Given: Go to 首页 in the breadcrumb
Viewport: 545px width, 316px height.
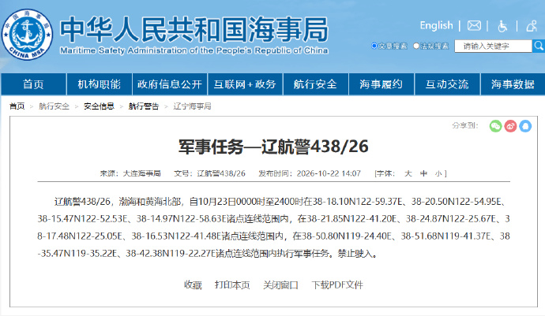Looking at the screenshot, I should tap(17, 106).
